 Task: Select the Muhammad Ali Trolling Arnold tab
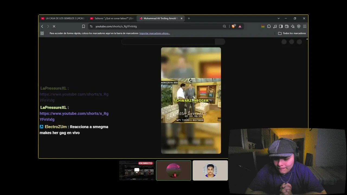click(x=161, y=18)
